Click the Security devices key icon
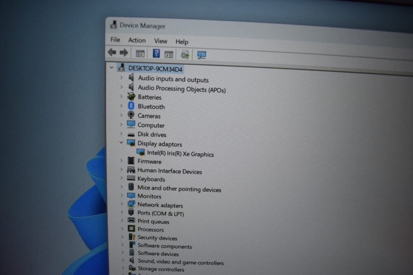The image size is (413, 275). 132,237
